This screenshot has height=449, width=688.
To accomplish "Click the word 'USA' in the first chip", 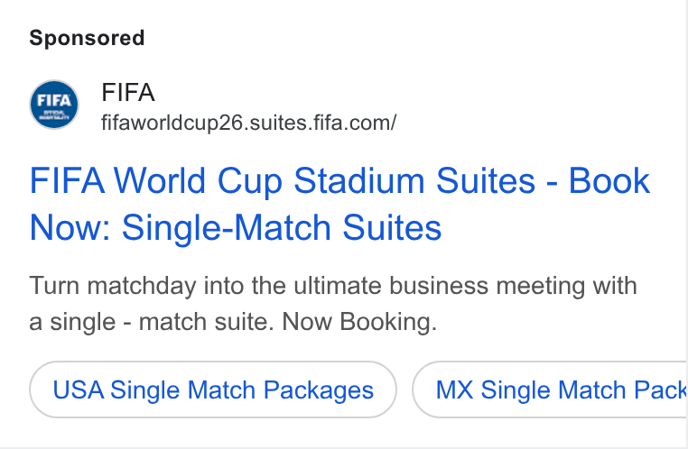I will 79,389.
